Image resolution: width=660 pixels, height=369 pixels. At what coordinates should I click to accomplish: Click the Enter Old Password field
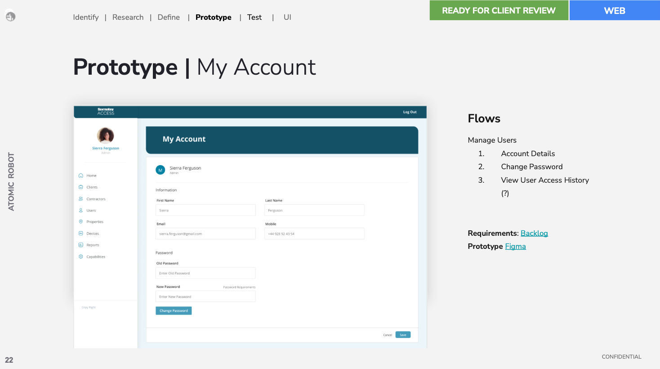click(x=205, y=273)
